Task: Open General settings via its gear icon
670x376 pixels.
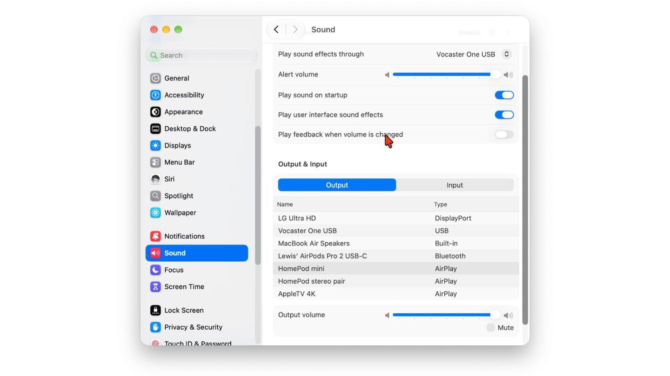Action: (155, 78)
